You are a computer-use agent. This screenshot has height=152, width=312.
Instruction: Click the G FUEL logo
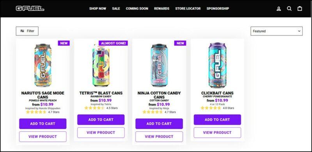click(30, 9)
